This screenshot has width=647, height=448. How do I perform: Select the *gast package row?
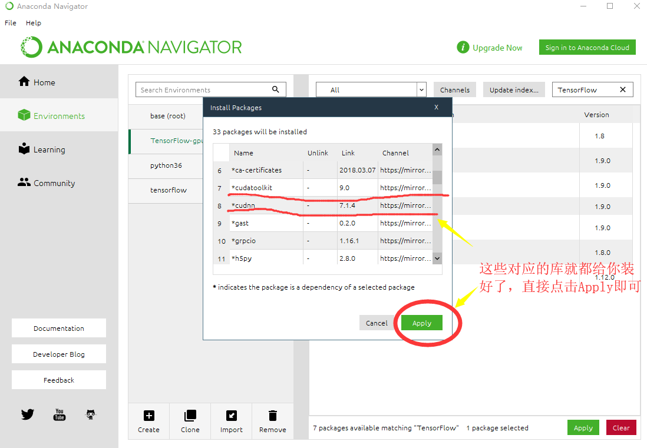pos(323,223)
